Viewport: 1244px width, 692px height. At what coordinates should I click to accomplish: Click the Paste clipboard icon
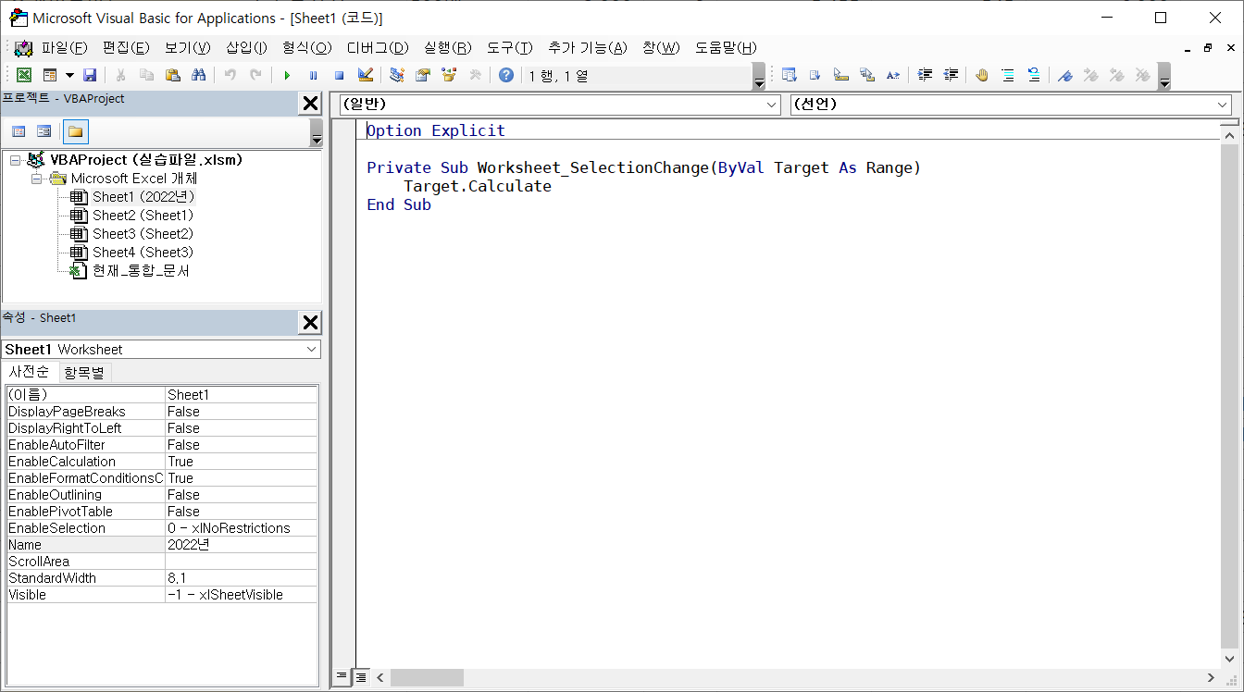tap(172, 75)
